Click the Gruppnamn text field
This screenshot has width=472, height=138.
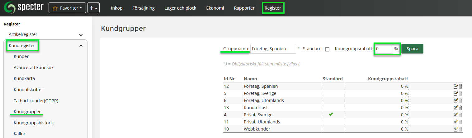[x=273, y=49]
